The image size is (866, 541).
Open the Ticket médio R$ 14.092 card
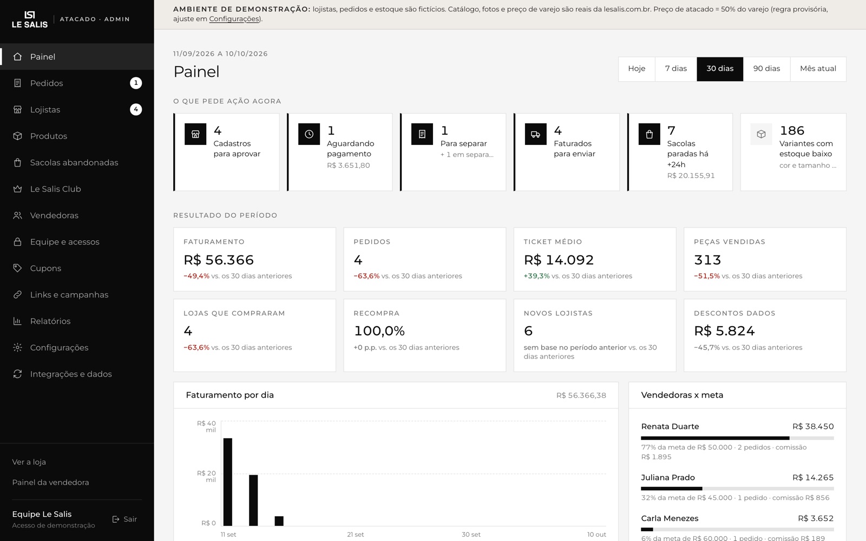(595, 260)
